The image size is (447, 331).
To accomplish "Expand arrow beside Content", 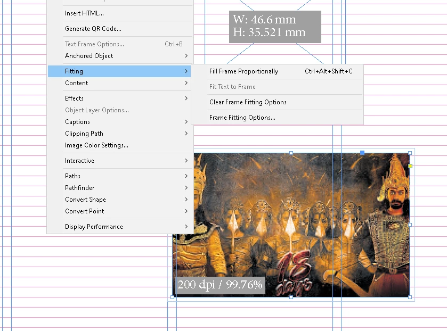I will [x=186, y=82].
